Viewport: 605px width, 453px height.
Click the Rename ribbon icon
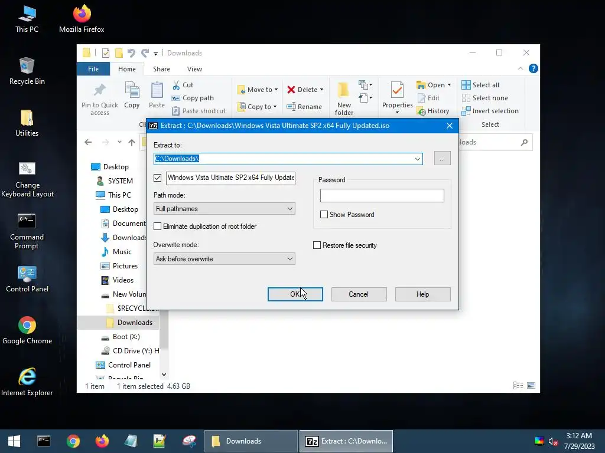(304, 107)
